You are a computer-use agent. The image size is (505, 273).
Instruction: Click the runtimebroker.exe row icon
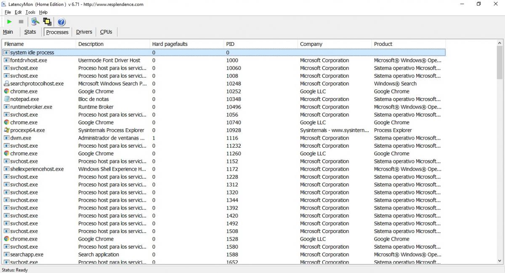click(7, 107)
